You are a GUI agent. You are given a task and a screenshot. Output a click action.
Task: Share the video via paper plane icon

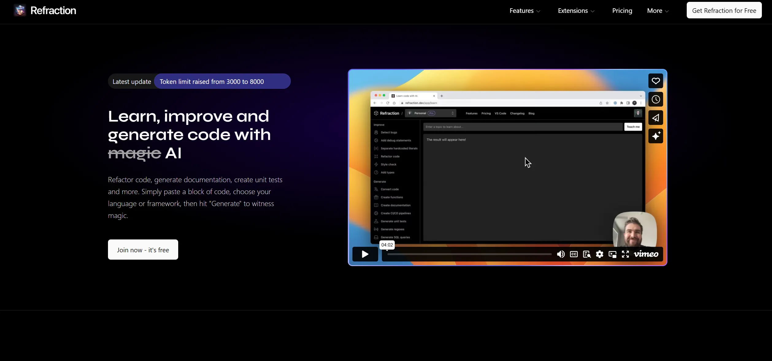(655, 118)
